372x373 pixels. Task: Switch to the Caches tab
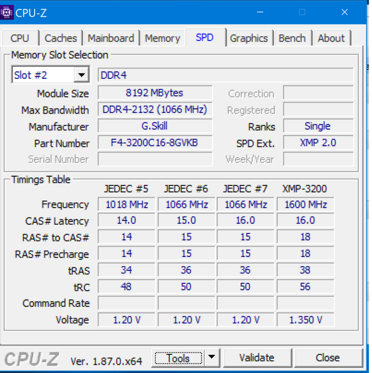point(61,38)
